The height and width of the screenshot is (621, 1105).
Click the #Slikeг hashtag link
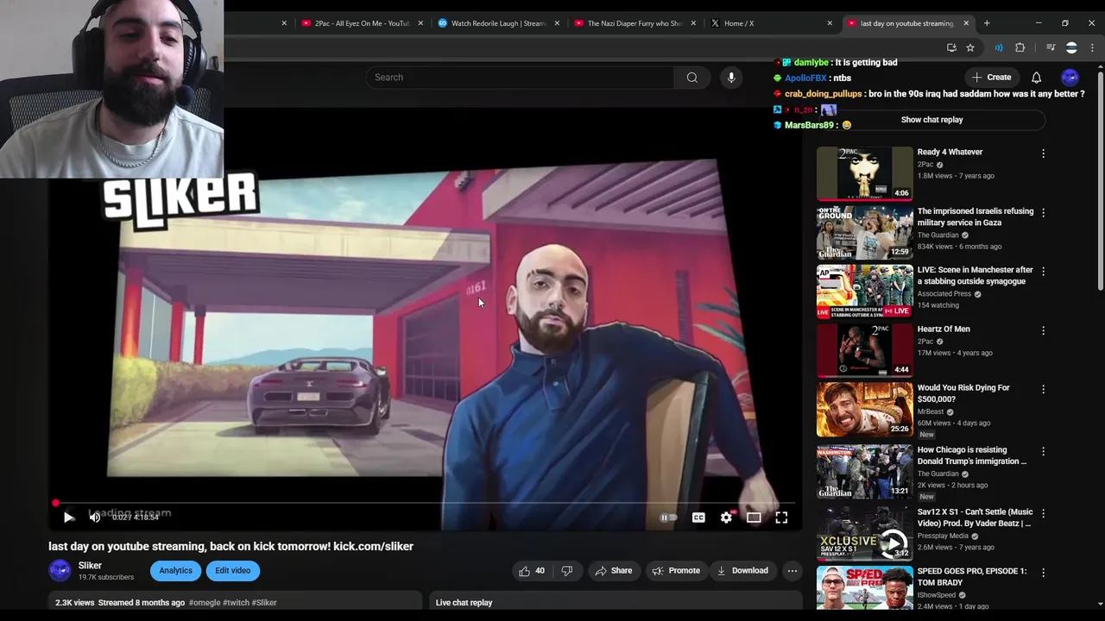tap(265, 603)
